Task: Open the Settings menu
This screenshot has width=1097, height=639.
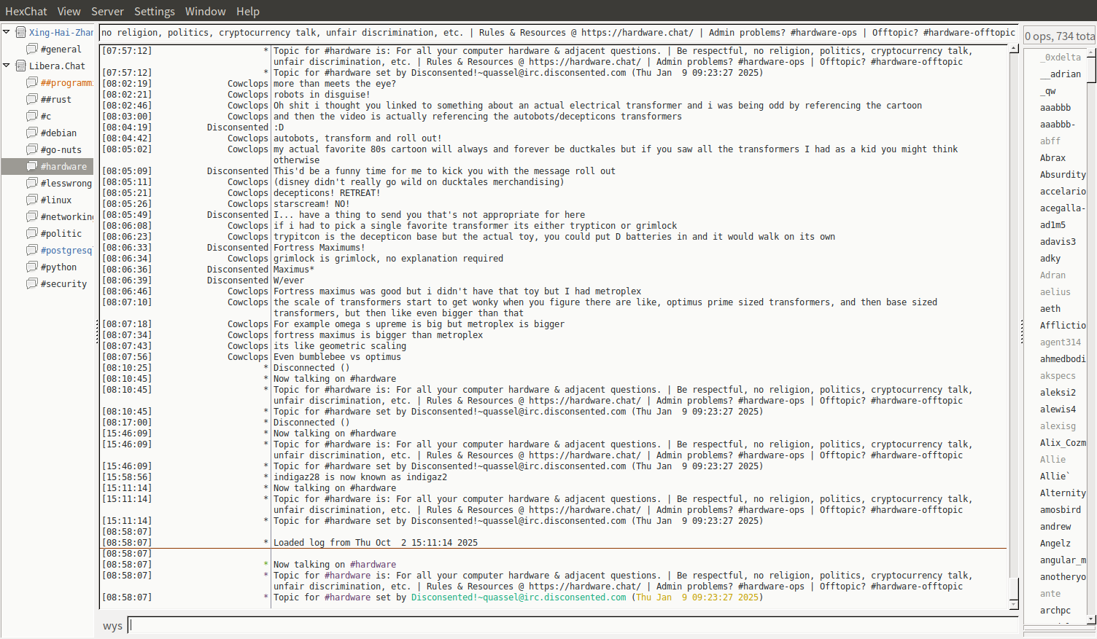Action: 154,11
